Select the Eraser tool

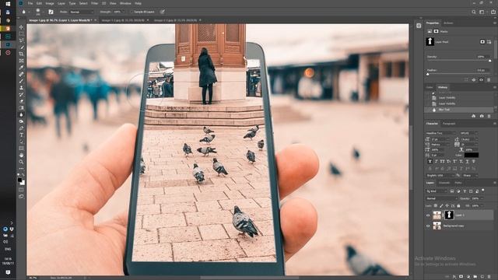[21, 101]
